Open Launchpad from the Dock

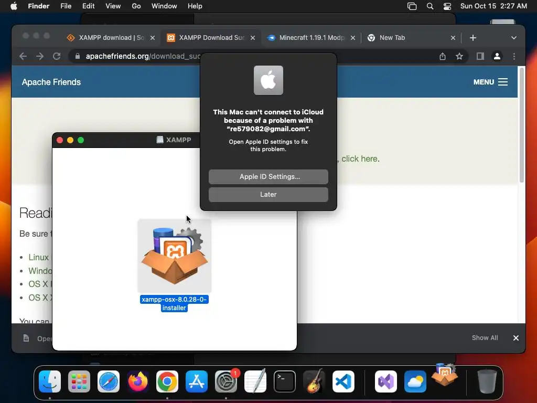point(79,381)
